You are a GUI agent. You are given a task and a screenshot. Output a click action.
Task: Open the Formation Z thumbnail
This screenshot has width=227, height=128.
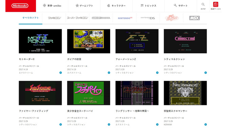pyautogui.click(x=137, y=41)
